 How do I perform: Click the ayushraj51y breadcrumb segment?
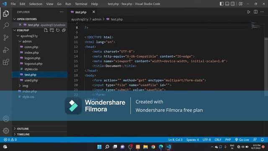point(80,19)
